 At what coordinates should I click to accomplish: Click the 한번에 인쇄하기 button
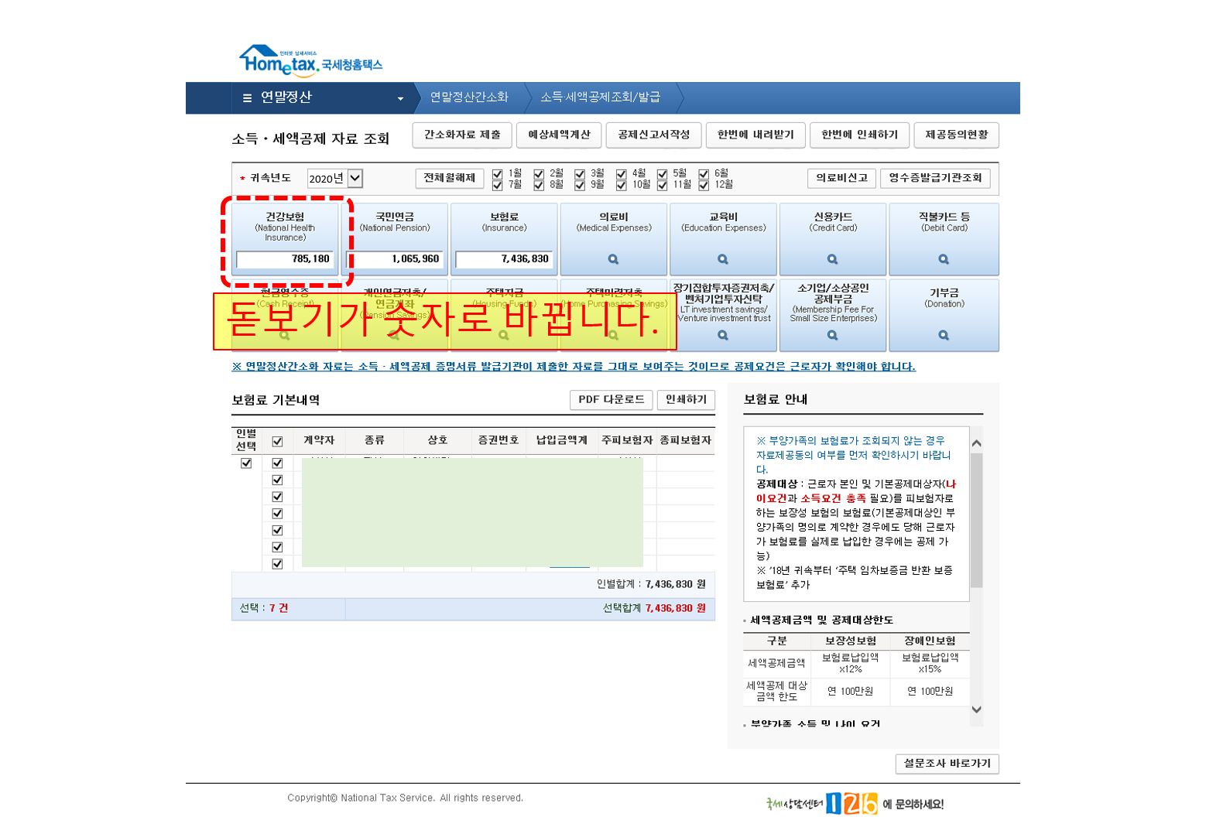click(x=859, y=135)
